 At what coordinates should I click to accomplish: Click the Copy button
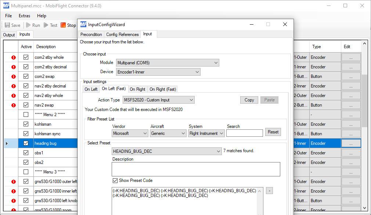point(249,100)
